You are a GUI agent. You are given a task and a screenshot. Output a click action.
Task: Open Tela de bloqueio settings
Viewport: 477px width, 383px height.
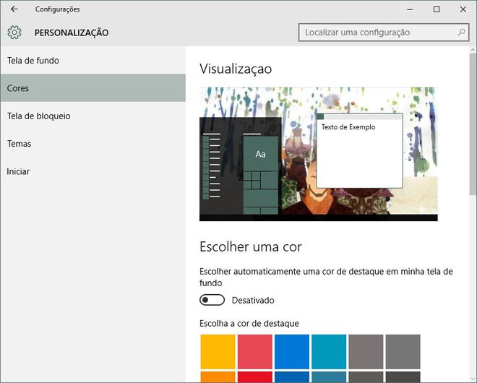[x=93, y=116]
